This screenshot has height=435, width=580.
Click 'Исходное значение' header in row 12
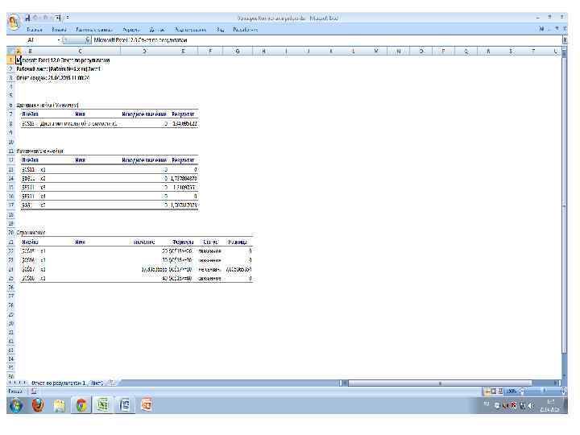click(x=144, y=160)
